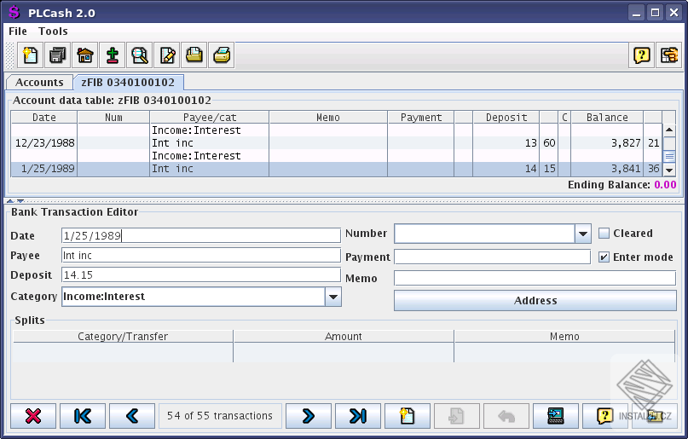
Task: Click the house icon in toolbar
Action: tap(85, 55)
